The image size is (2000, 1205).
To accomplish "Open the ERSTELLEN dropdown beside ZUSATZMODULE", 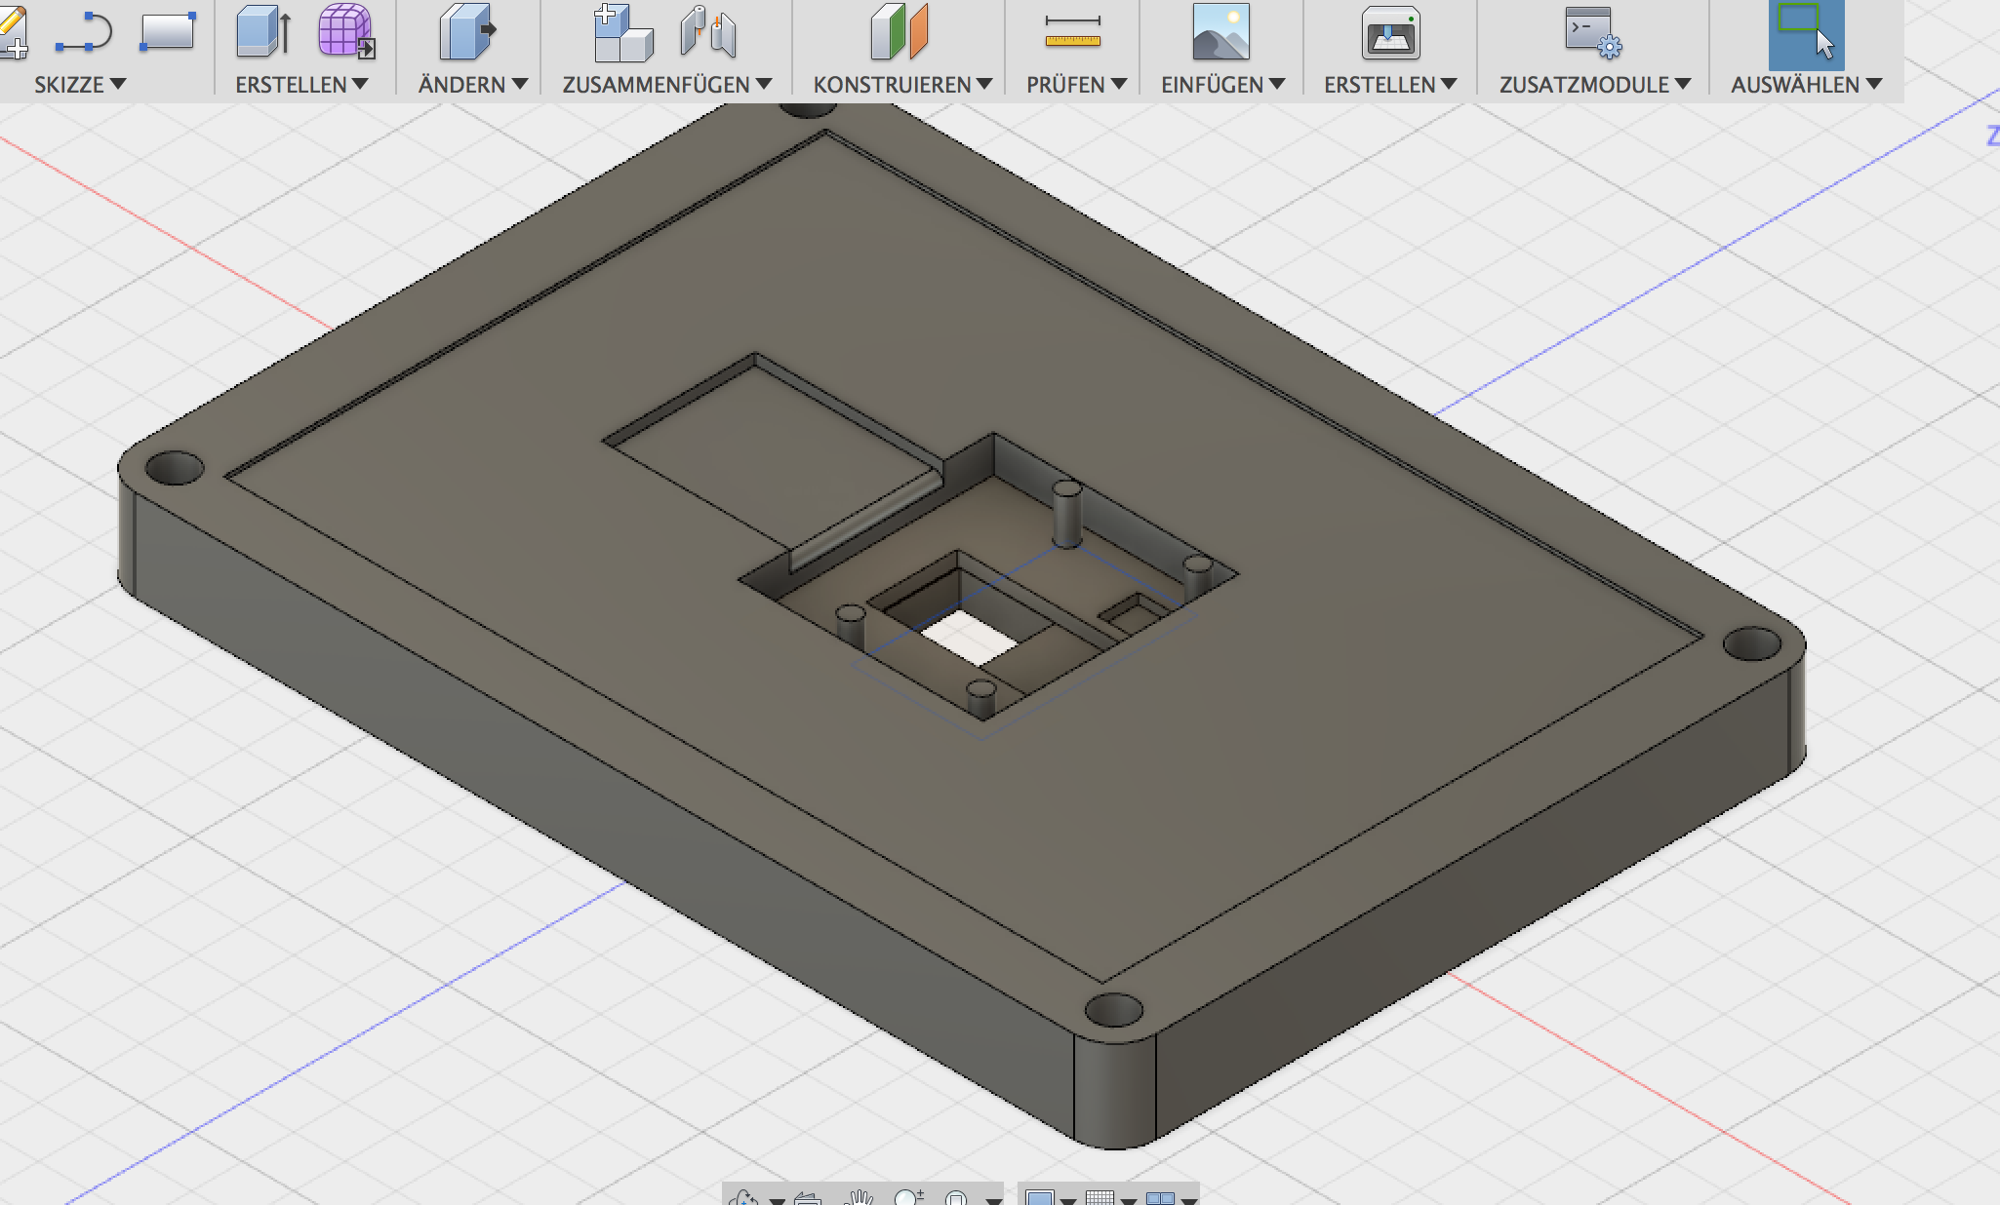I will (x=1390, y=85).
